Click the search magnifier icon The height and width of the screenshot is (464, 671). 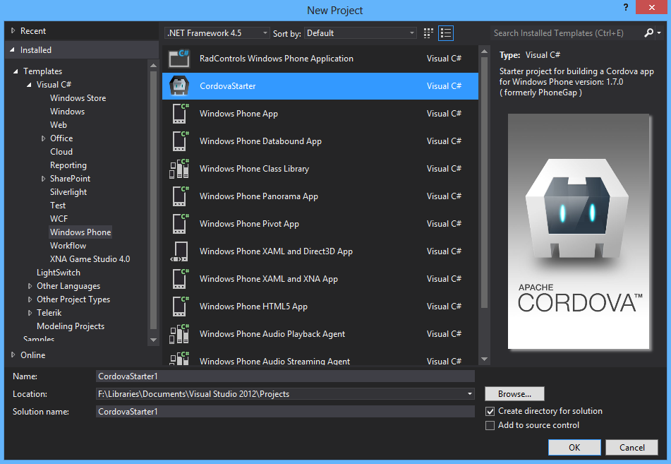coord(648,33)
